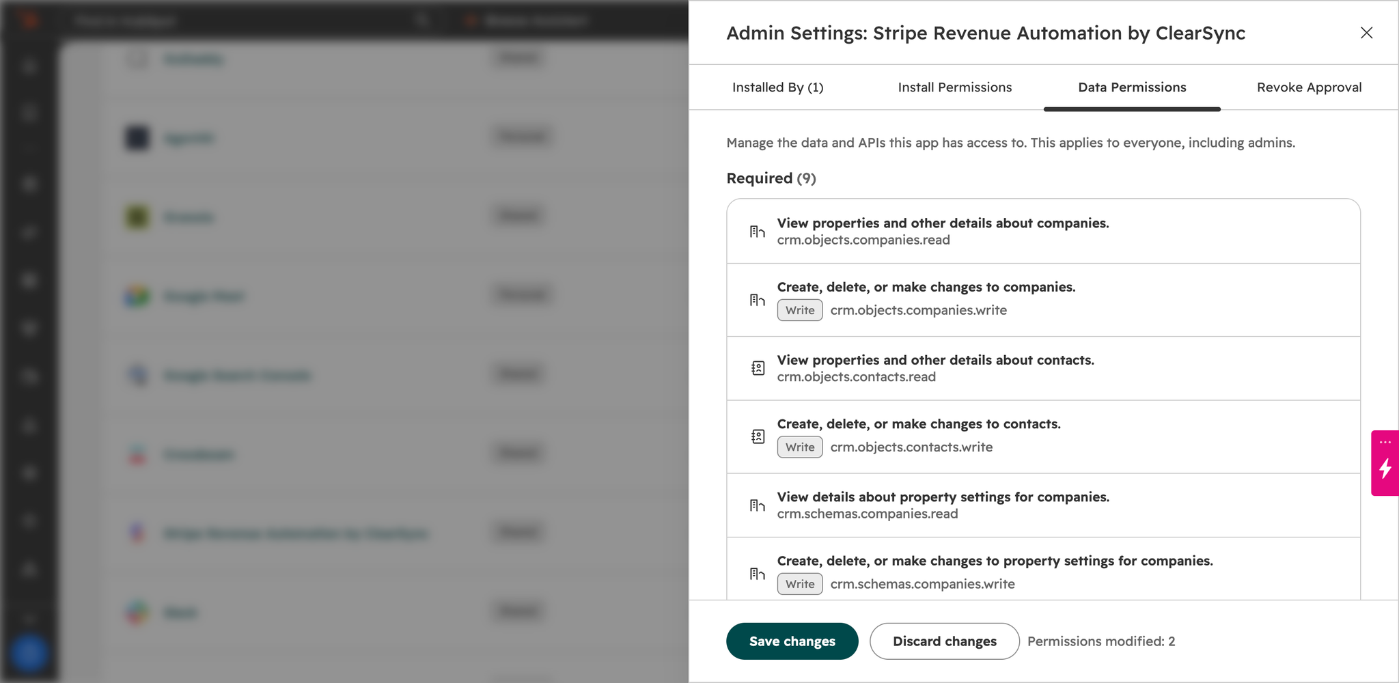Switch to Install Permissions tab

(x=954, y=87)
